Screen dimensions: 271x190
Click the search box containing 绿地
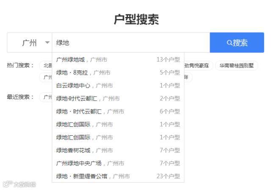pyautogui.click(x=131, y=42)
